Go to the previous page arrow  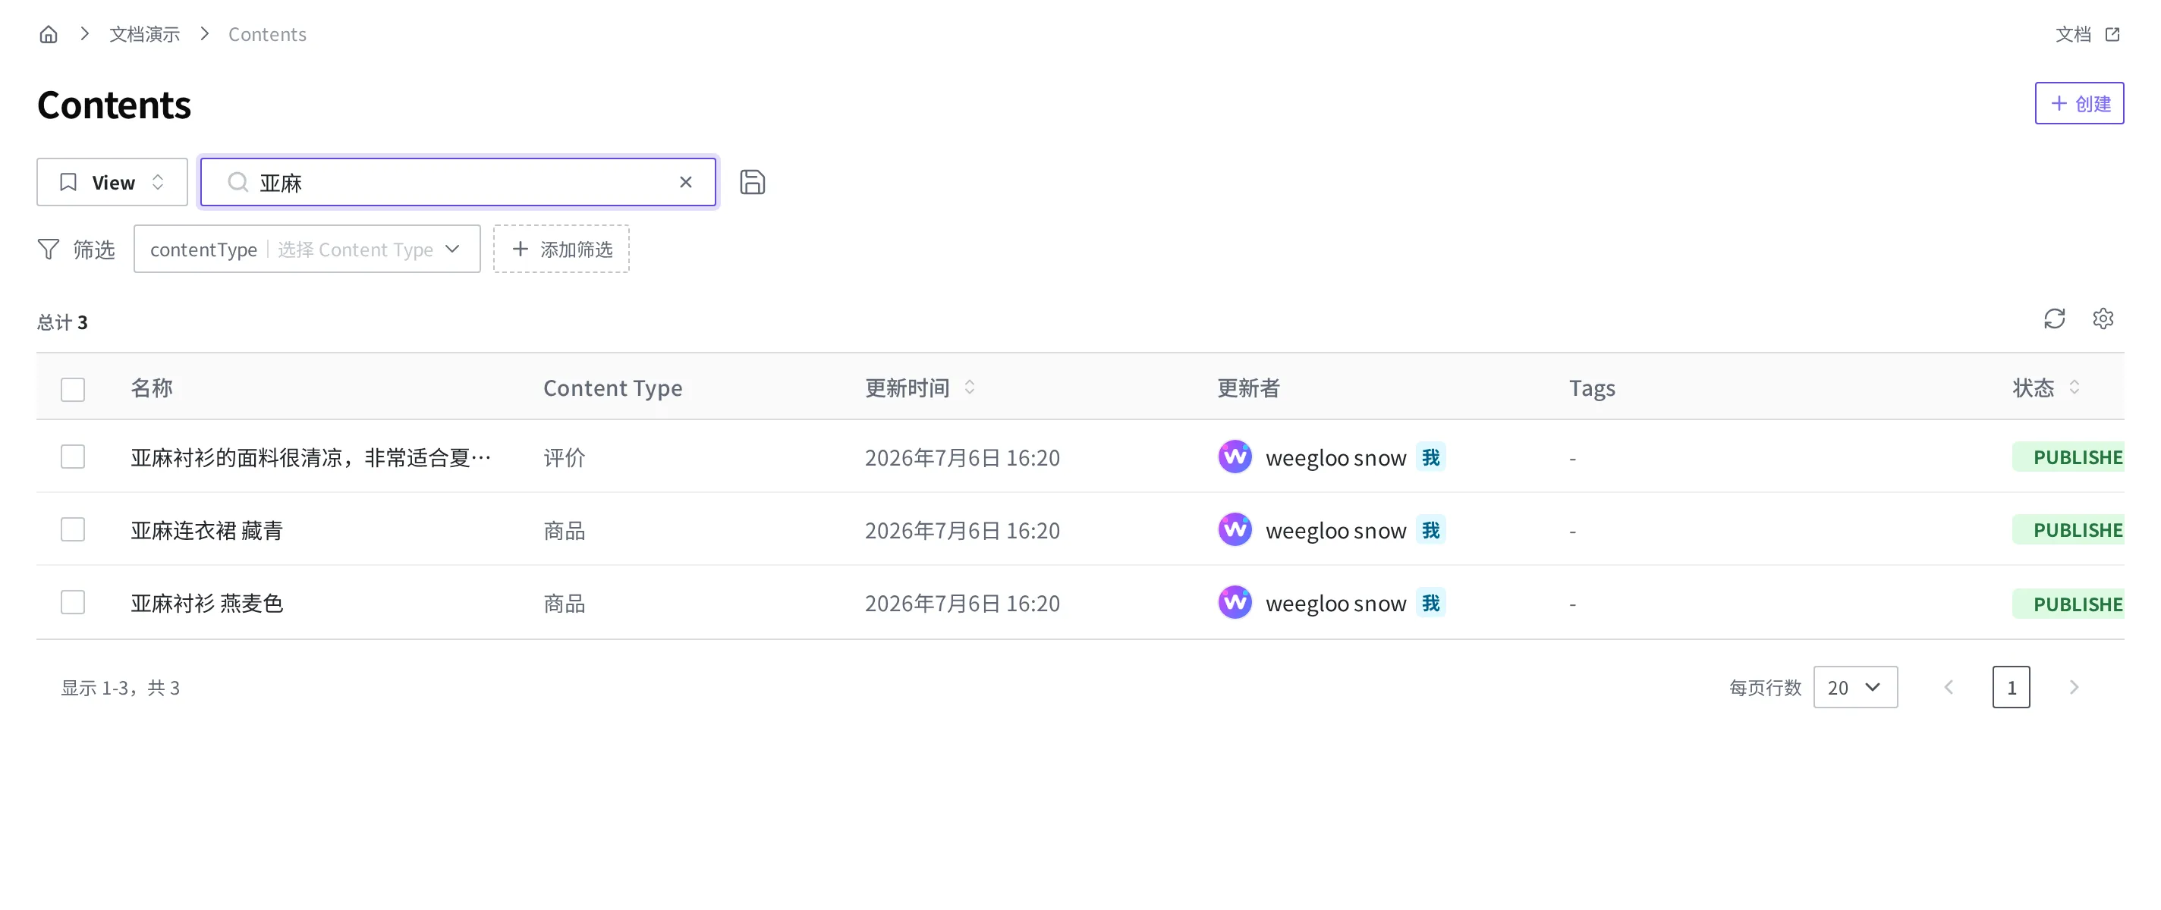pos(1949,687)
